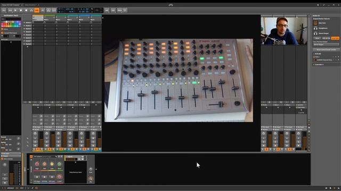This screenshot has height=191, width=341.
Task: Open the File menu in the toolbar
Action: (x=4, y=10)
